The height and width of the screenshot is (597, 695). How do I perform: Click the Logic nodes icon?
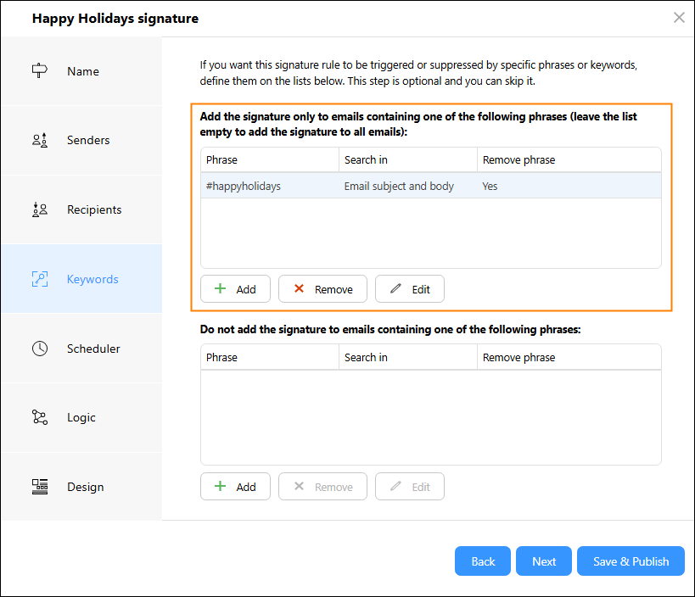click(x=39, y=417)
